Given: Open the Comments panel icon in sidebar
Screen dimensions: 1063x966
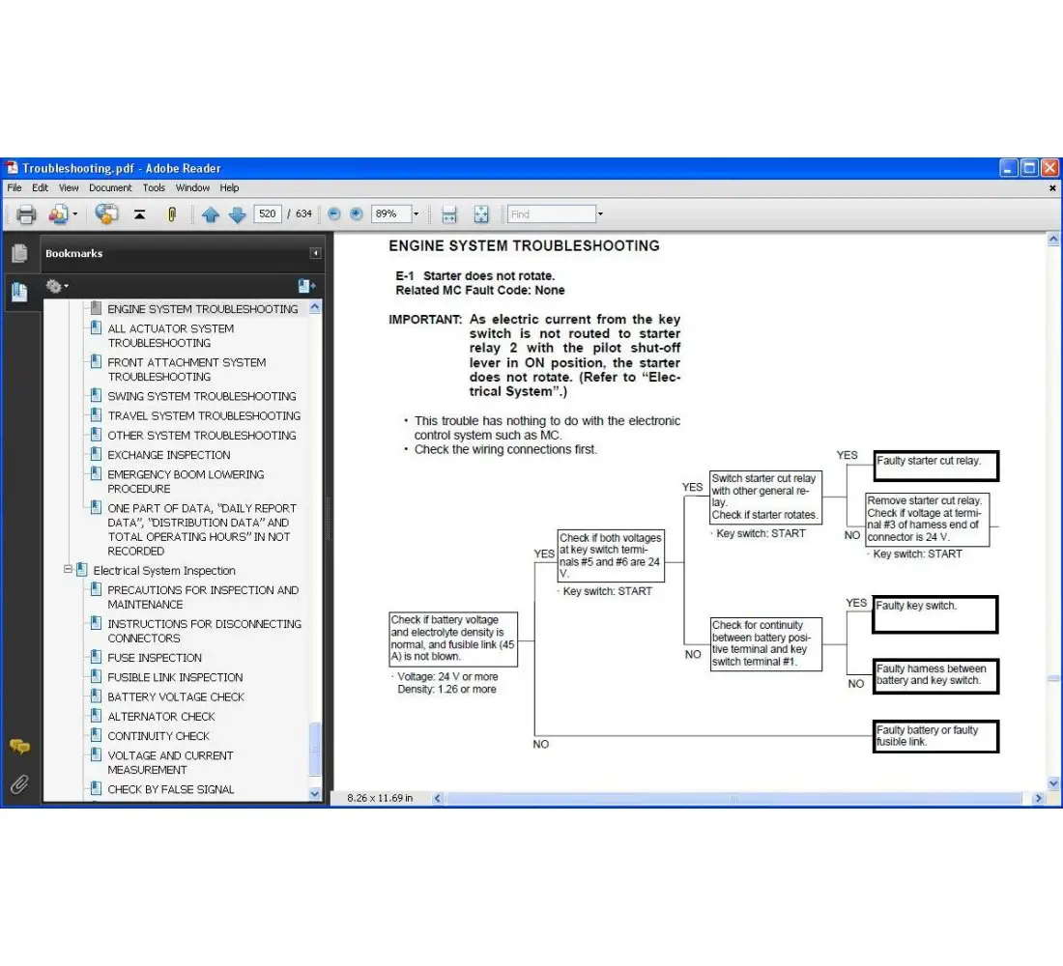Looking at the screenshot, I should pyautogui.click(x=19, y=746).
